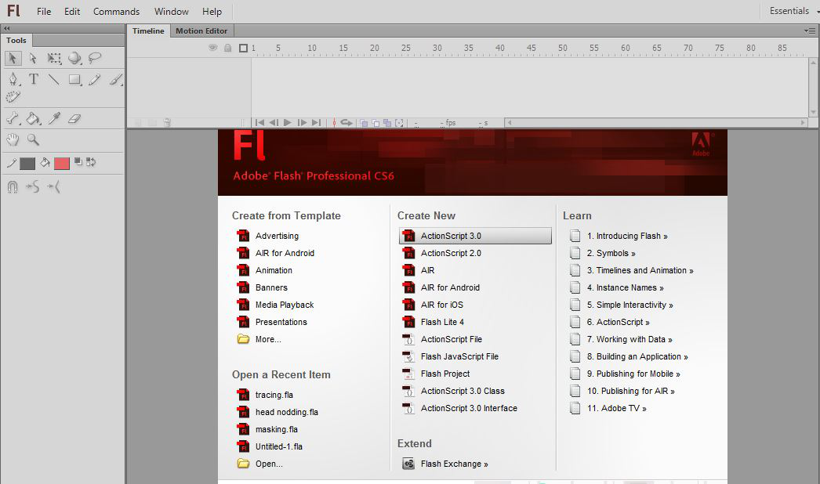Open the Window menu
This screenshot has height=484, width=820.
171,12
